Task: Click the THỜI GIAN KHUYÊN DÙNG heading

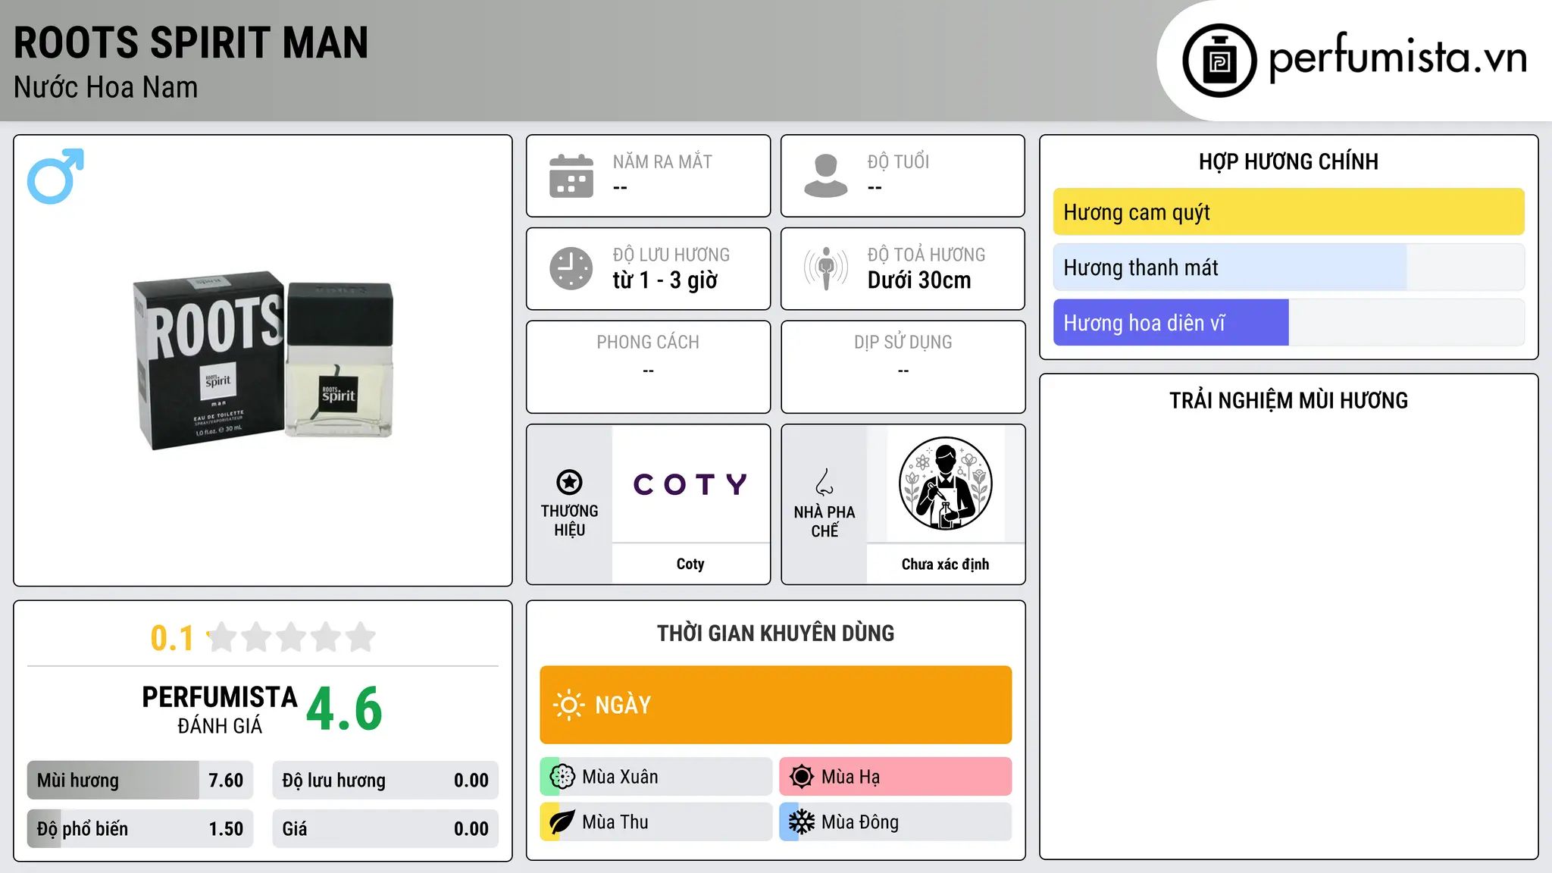Action: [776, 633]
